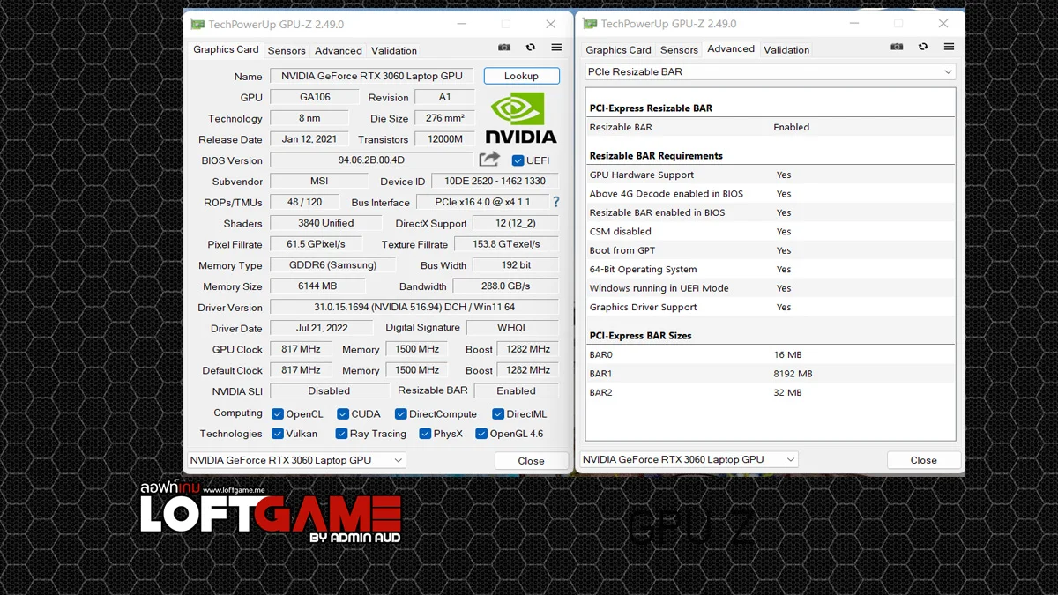Click the screenshot camera icon in right GPU-Z window
The width and height of the screenshot is (1058, 595).
coord(897,47)
